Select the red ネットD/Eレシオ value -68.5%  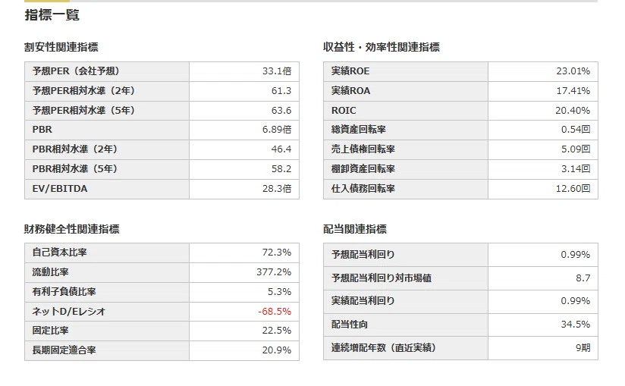[x=275, y=312]
